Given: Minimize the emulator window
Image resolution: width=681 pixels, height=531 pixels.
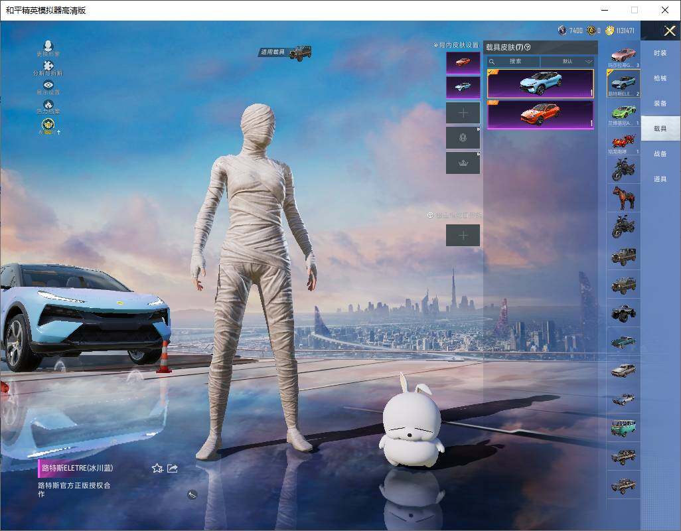Looking at the screenshot, I should click(x=605, y=10).
